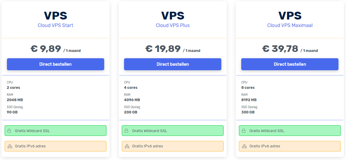The image size is (346, 160).
Task: Open the Cloud VPS Plus link
Action: [173, 25]
